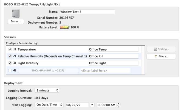Screen dimensions: 181x110
Task: Click the start time stepper arrows
Action: pyautogui.click(x=118, y=105)
